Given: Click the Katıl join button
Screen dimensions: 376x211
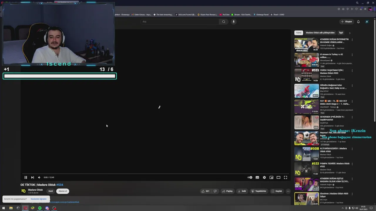Looking at the screenshot, I should pos(51,191).
